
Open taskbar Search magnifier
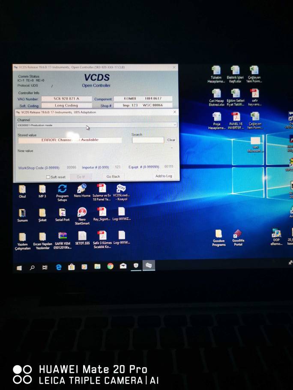point(32,268)
